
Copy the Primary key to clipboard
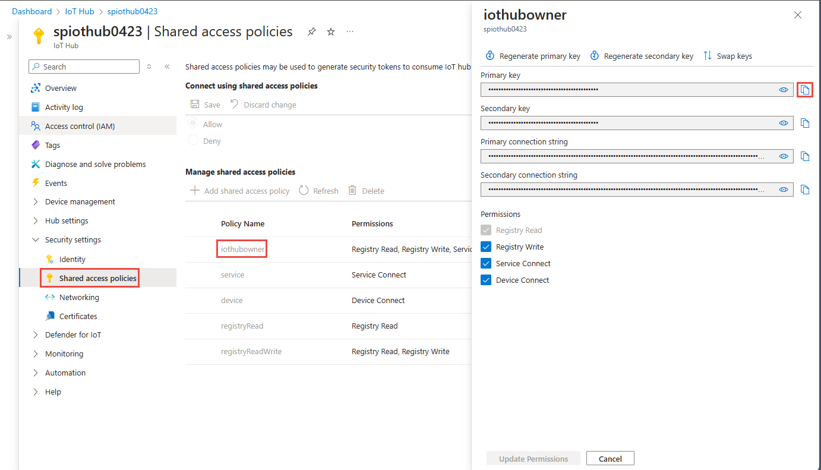(x=805, y=90)
